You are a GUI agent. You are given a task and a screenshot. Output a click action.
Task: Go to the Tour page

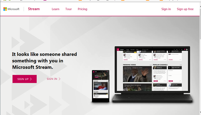point(68,9)
